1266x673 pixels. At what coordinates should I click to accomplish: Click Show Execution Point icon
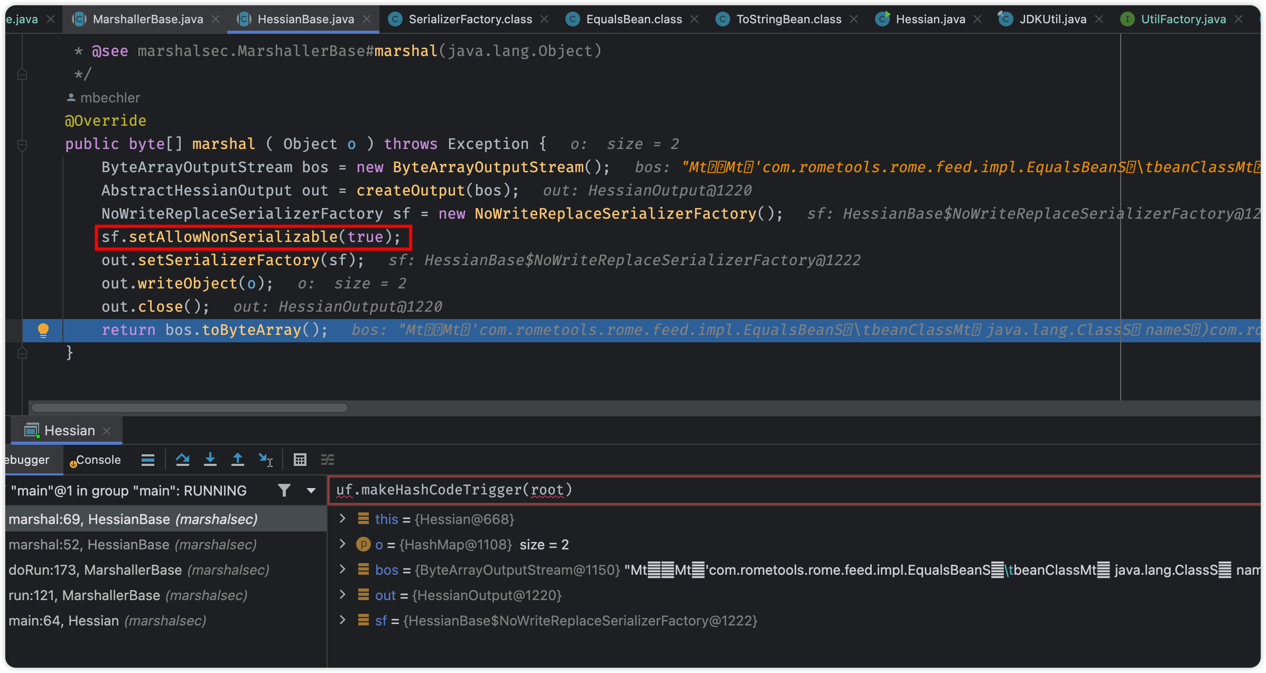coord(148,460)
